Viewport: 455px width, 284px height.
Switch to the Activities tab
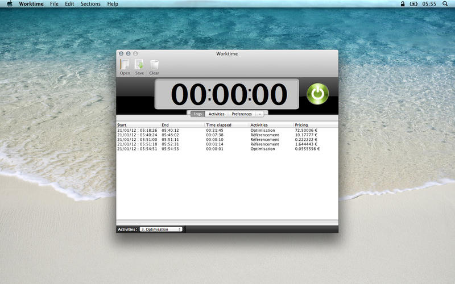(x=217, y=114)
